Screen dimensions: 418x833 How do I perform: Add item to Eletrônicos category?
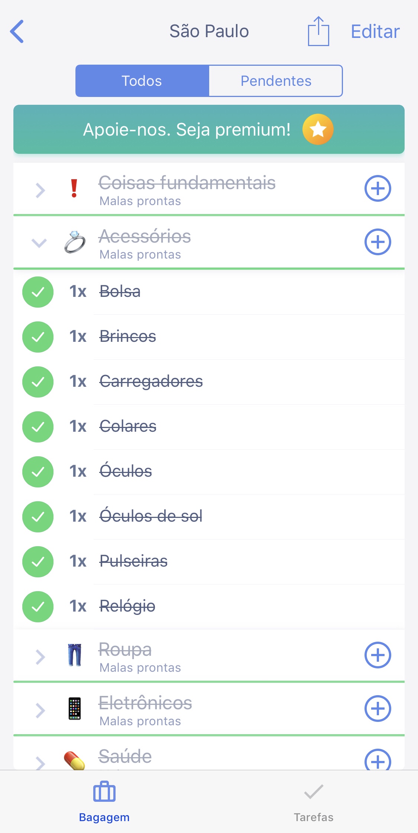click(x=378, y=709)
